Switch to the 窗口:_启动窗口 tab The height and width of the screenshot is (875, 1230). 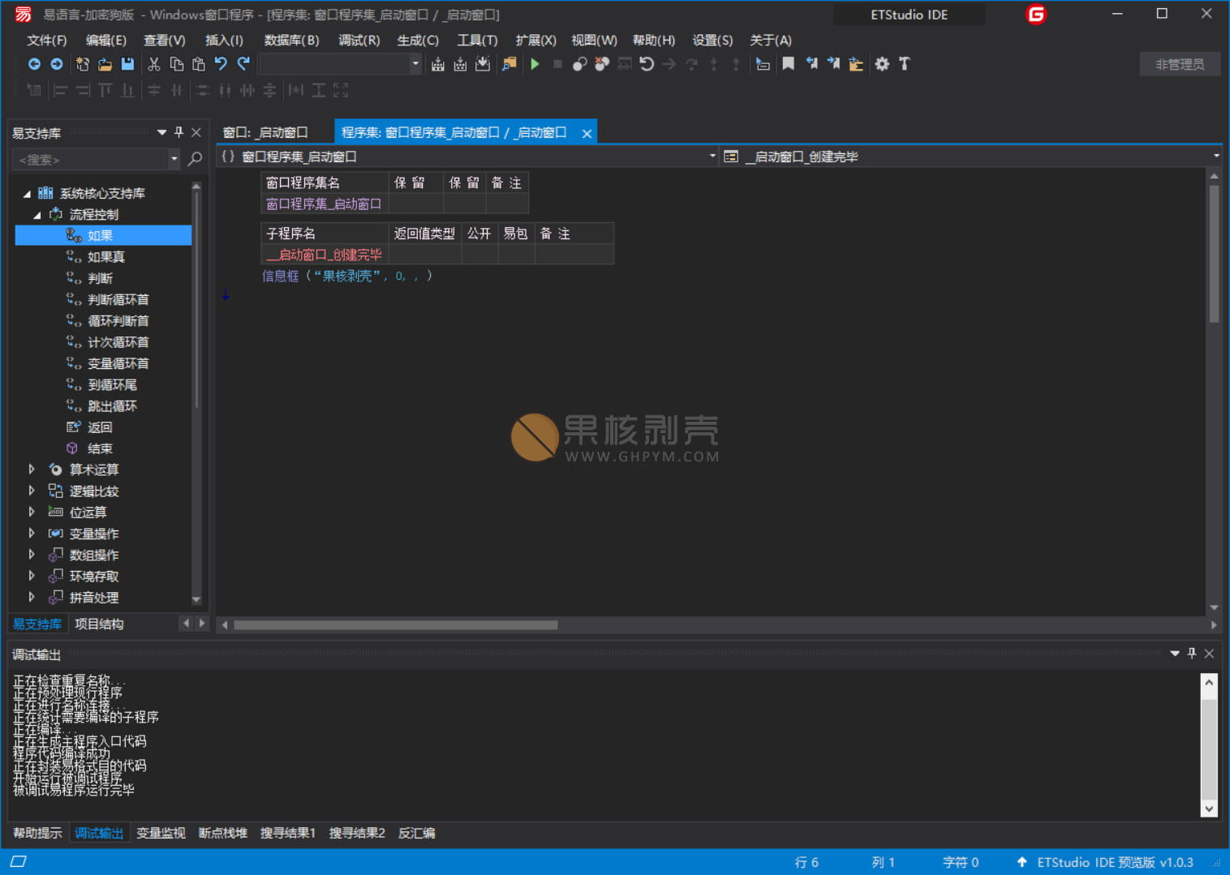[x=265, y=132]
